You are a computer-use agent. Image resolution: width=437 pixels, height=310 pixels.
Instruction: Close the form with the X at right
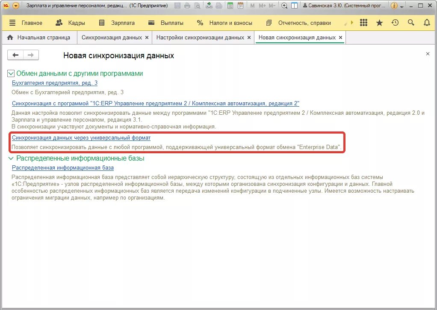tap(428, 54)
